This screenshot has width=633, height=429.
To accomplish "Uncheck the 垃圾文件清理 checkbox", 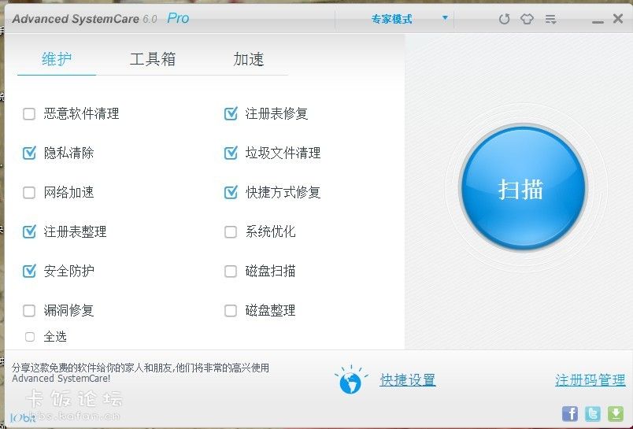I will click(x=231, y=153).
